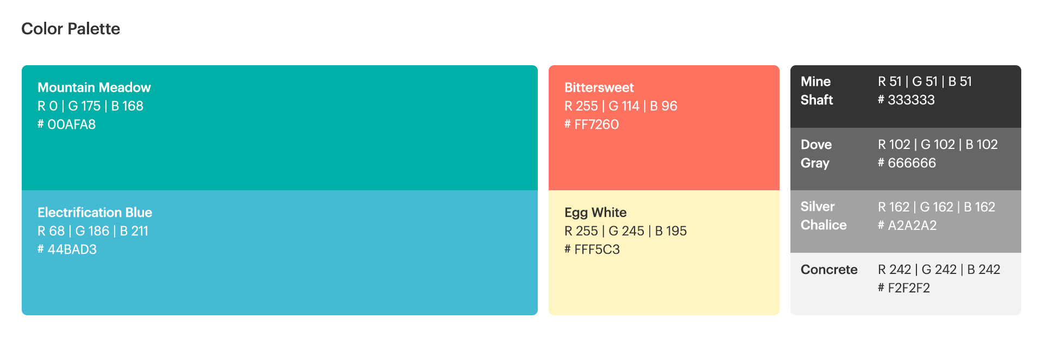The width and height of the screenshot is (1043, 337).
Task: Select the 666666 hex code text
Action: [907, 163]
